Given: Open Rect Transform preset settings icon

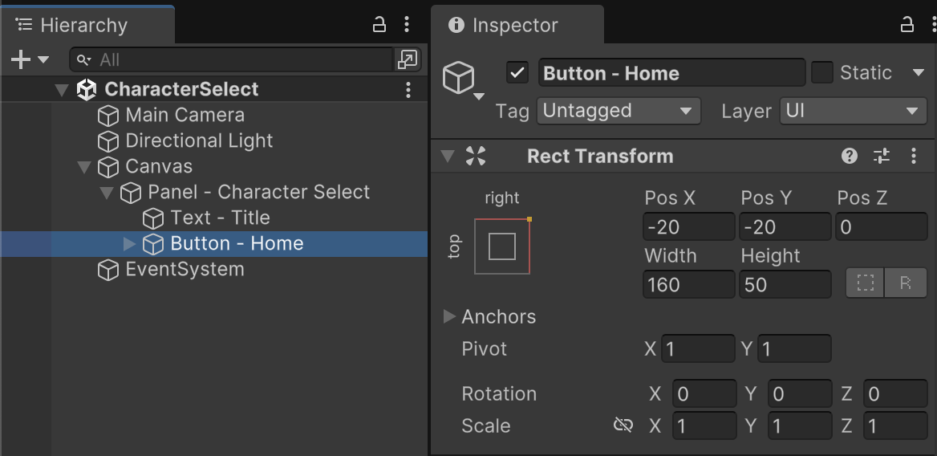Looking at the screenshot, I should (x=882, y=157).
